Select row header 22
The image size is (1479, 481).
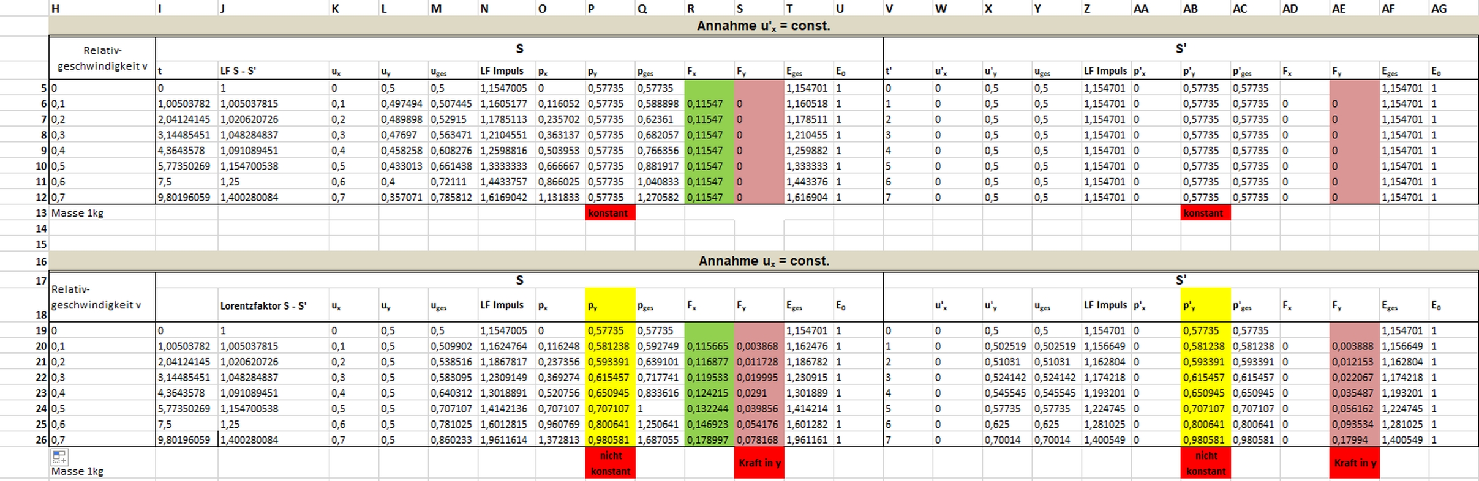coord(24,378)
